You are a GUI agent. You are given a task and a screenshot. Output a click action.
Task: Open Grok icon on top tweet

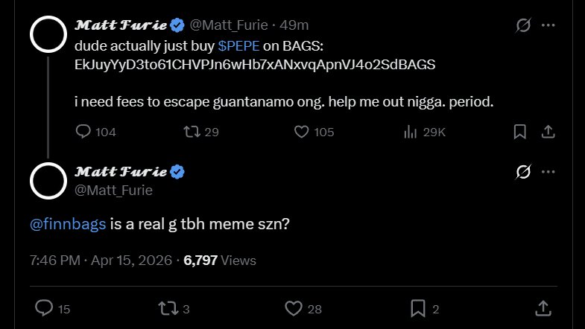click(x=523, y=25)
